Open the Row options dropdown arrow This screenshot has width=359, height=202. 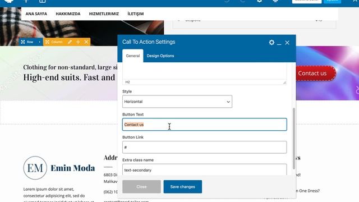pos(39,42)
